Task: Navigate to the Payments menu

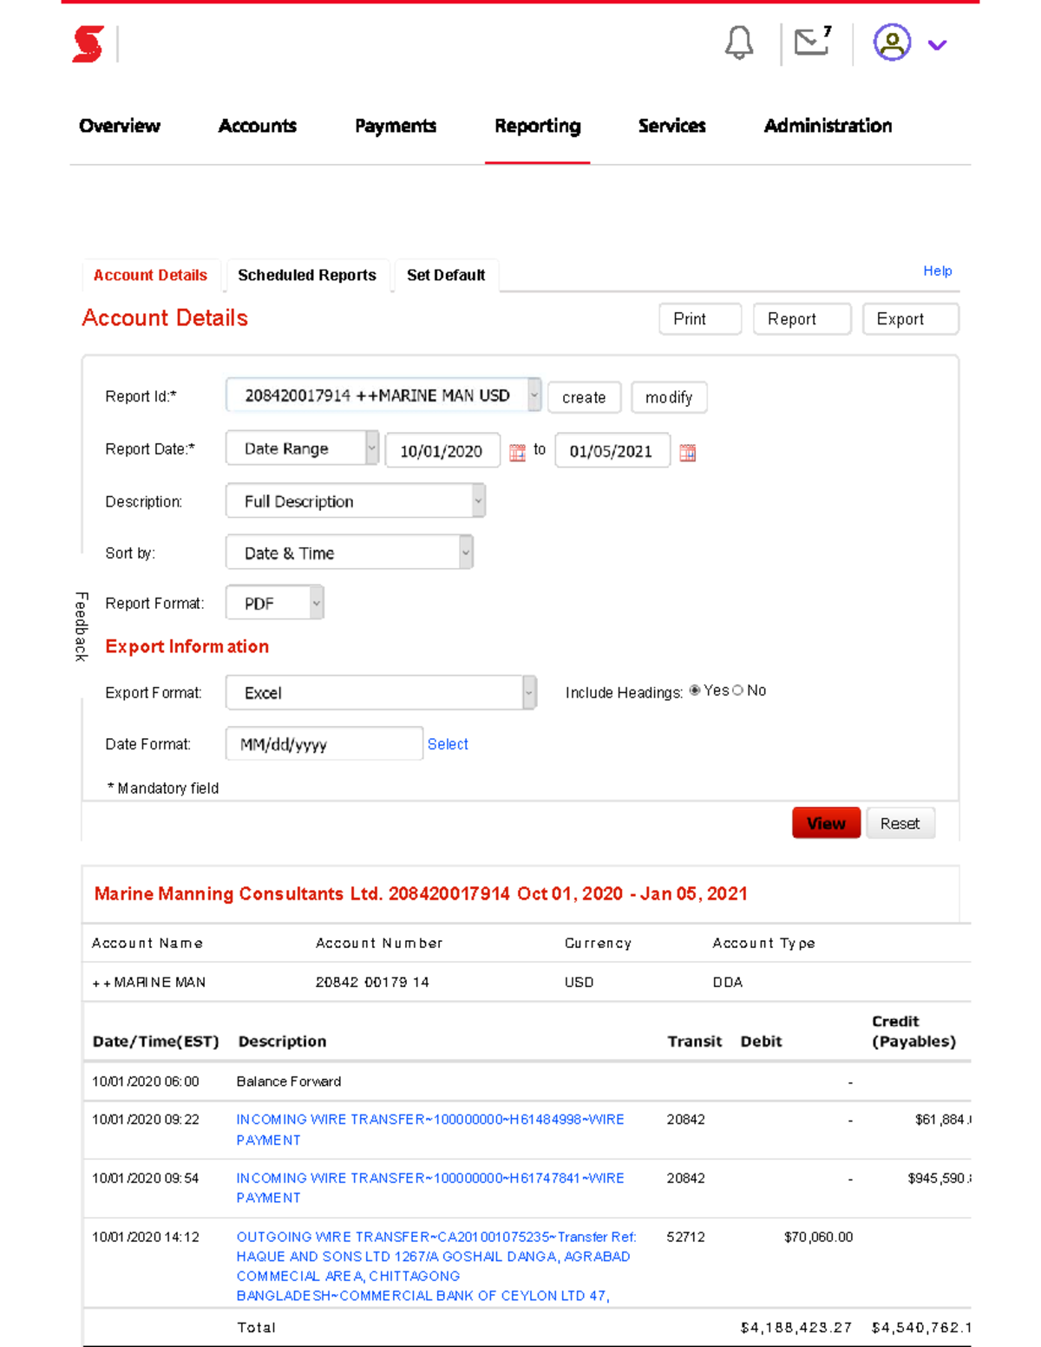Action: 395,127
